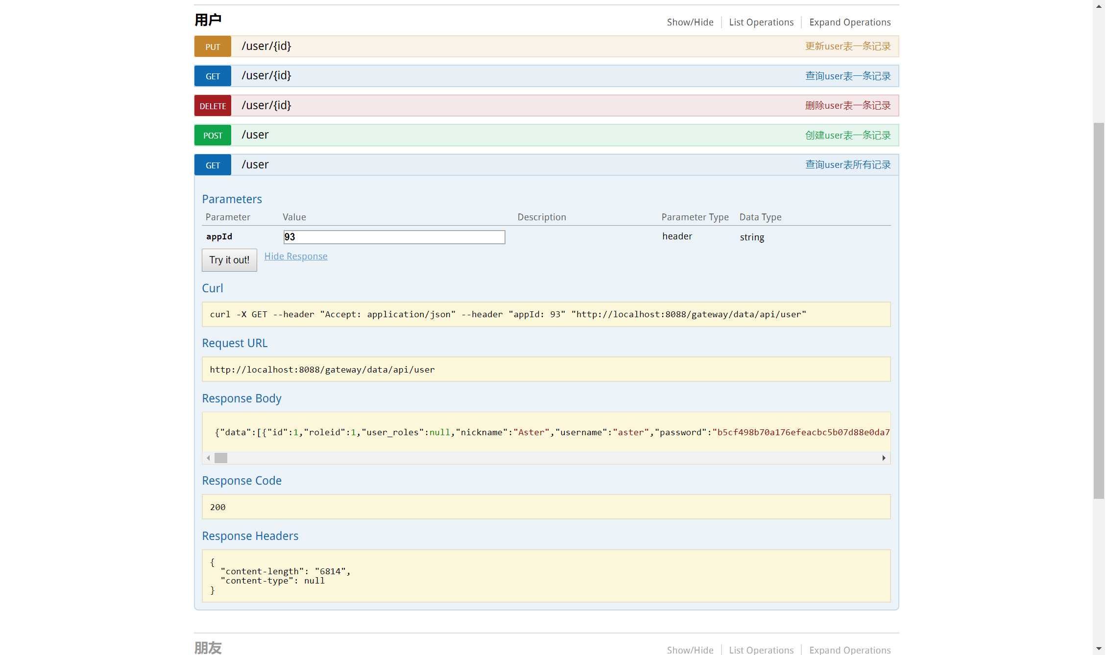Viewport: 1107px width, 655px height.
Task: Click the PUT method badge for /user/{id}
Action: point(213,47)
